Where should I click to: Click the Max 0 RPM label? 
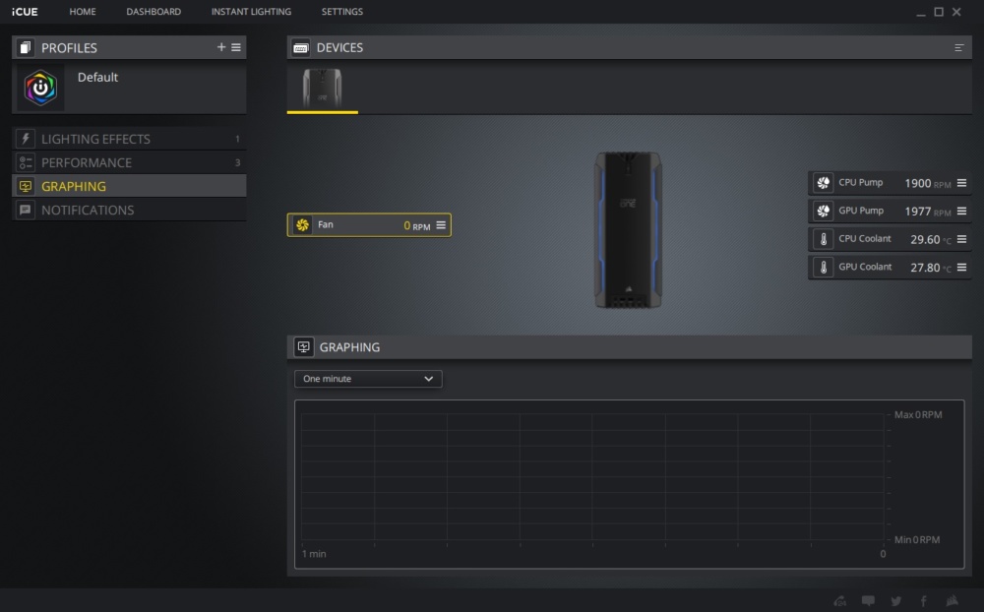point(917,414)
